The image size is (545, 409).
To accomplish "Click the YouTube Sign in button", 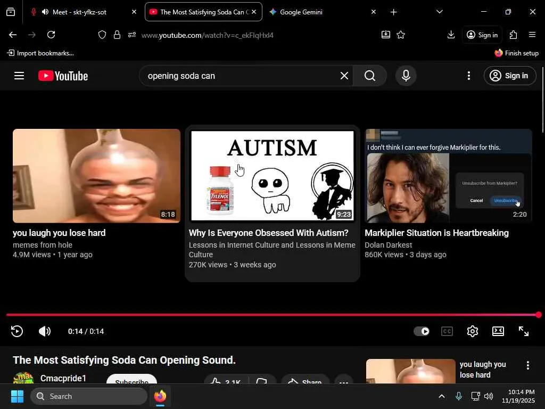I will coord(509,76).
